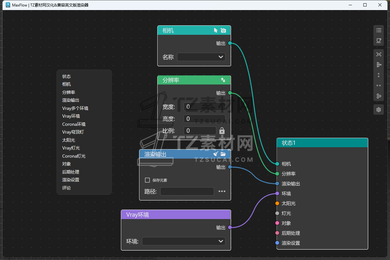Image resolution: width=390 pixels, height=260 pixels.
Task: Select 渲染输出 in the node menu
Action: [x=71, y=100]
